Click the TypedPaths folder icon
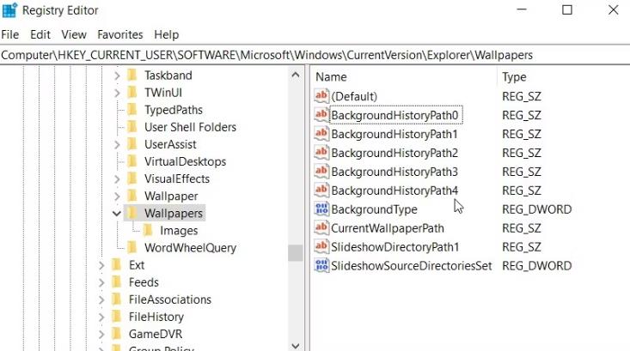This screenshot has width=630, height=351. [132, 110]
